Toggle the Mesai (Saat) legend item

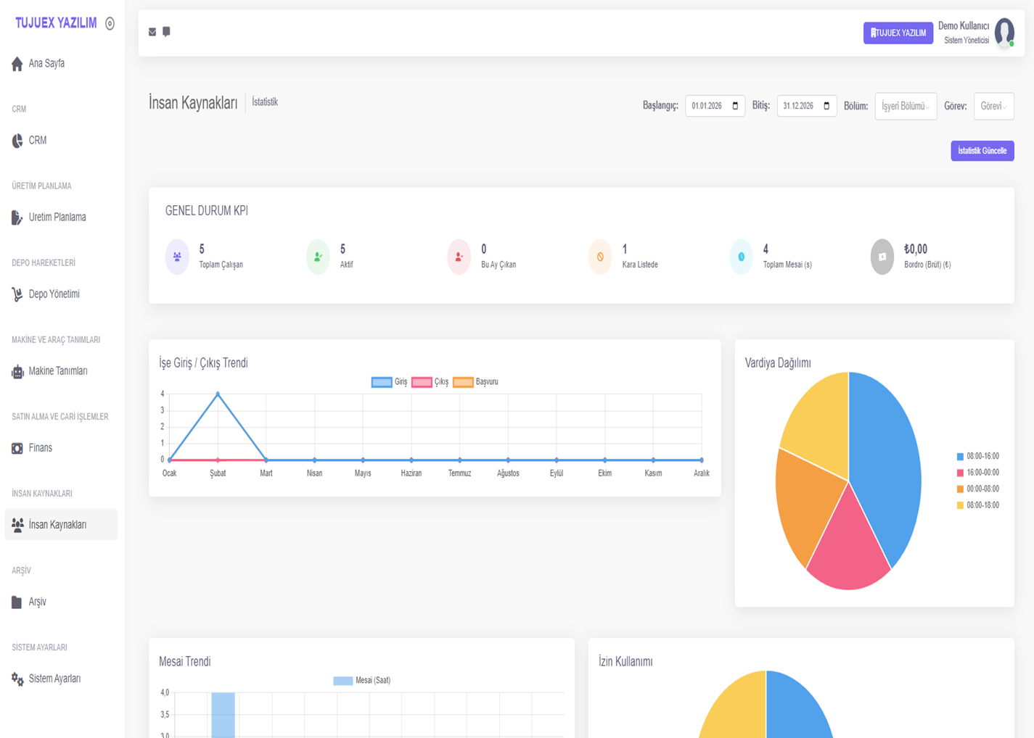(x=362, y=681)
